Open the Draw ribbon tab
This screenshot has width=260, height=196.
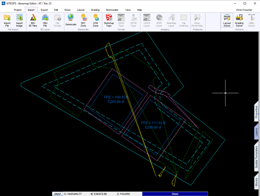pos(67,9)
